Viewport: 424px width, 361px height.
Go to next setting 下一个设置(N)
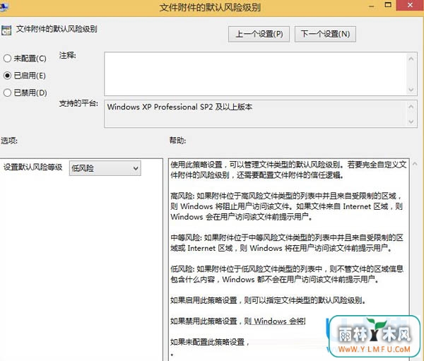pos(325,34)
